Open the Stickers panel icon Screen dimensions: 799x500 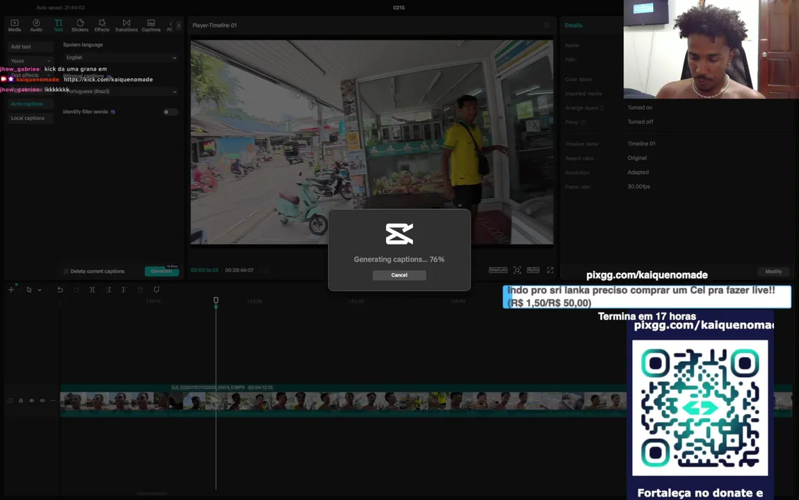coord(80,26)
